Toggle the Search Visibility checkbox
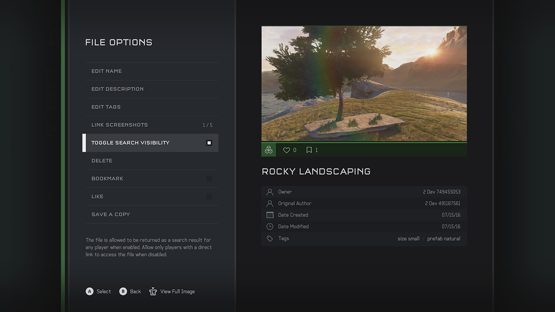 pos(209,143)
